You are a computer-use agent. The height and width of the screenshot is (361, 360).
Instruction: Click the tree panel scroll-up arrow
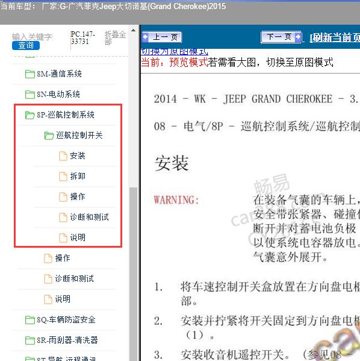[x=133, y=30]
